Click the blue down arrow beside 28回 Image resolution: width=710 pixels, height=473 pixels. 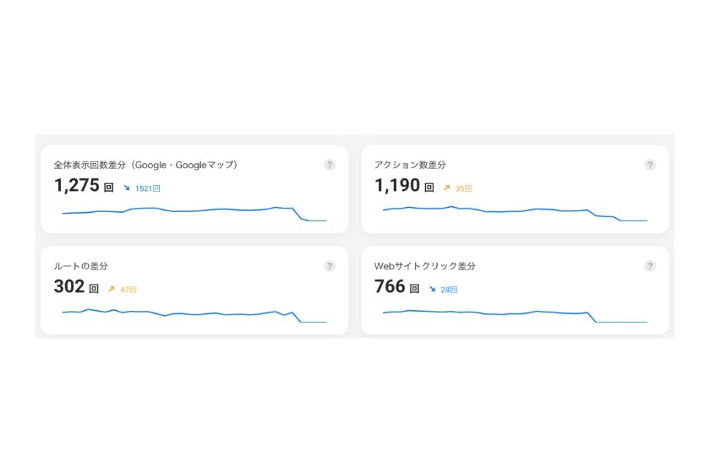pos(433,289)
